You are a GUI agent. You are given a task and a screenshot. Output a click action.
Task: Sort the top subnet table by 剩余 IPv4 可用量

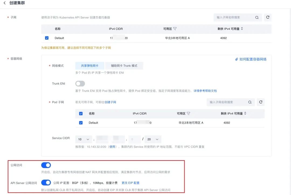click(x=242, y=29)
